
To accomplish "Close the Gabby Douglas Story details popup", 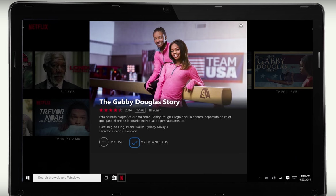I will click(241, 26).
